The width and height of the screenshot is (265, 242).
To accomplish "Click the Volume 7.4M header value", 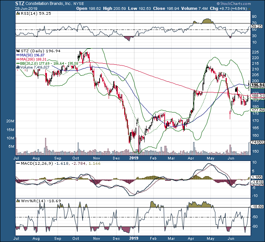I will [194, 8].
